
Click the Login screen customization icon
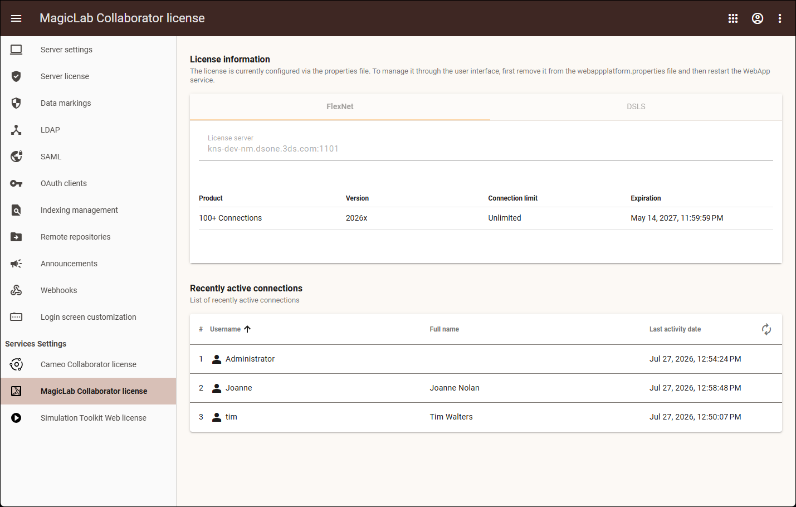pos(16,317)
